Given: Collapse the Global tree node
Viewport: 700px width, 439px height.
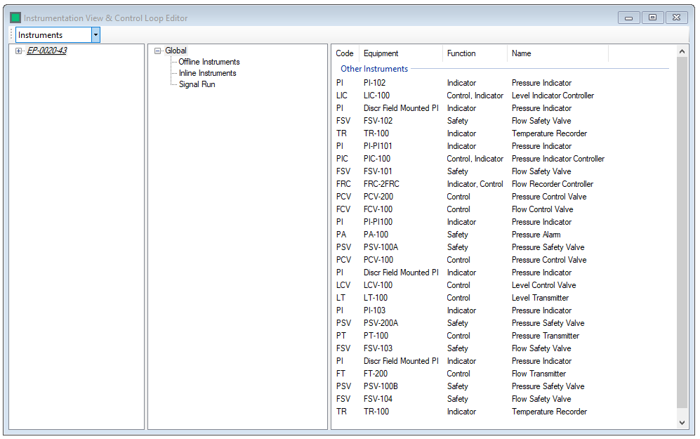Looking at the screenshot, I should pos(158,51).
